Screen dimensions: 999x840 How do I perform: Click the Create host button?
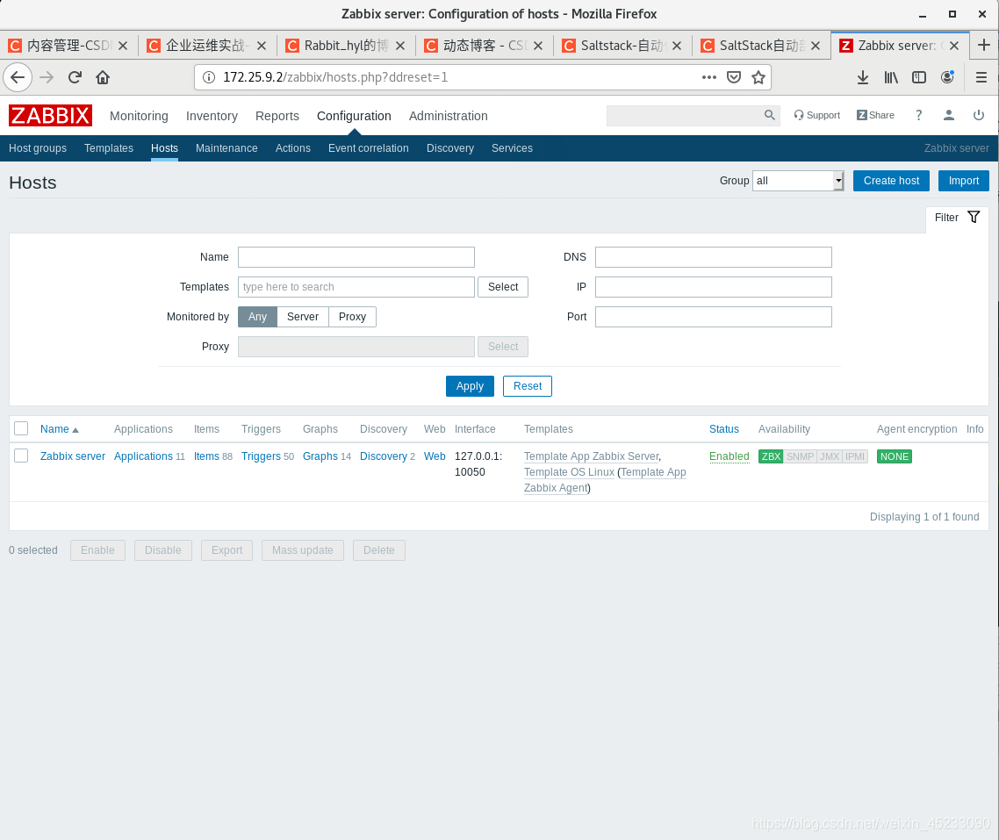tap(891, 181)
